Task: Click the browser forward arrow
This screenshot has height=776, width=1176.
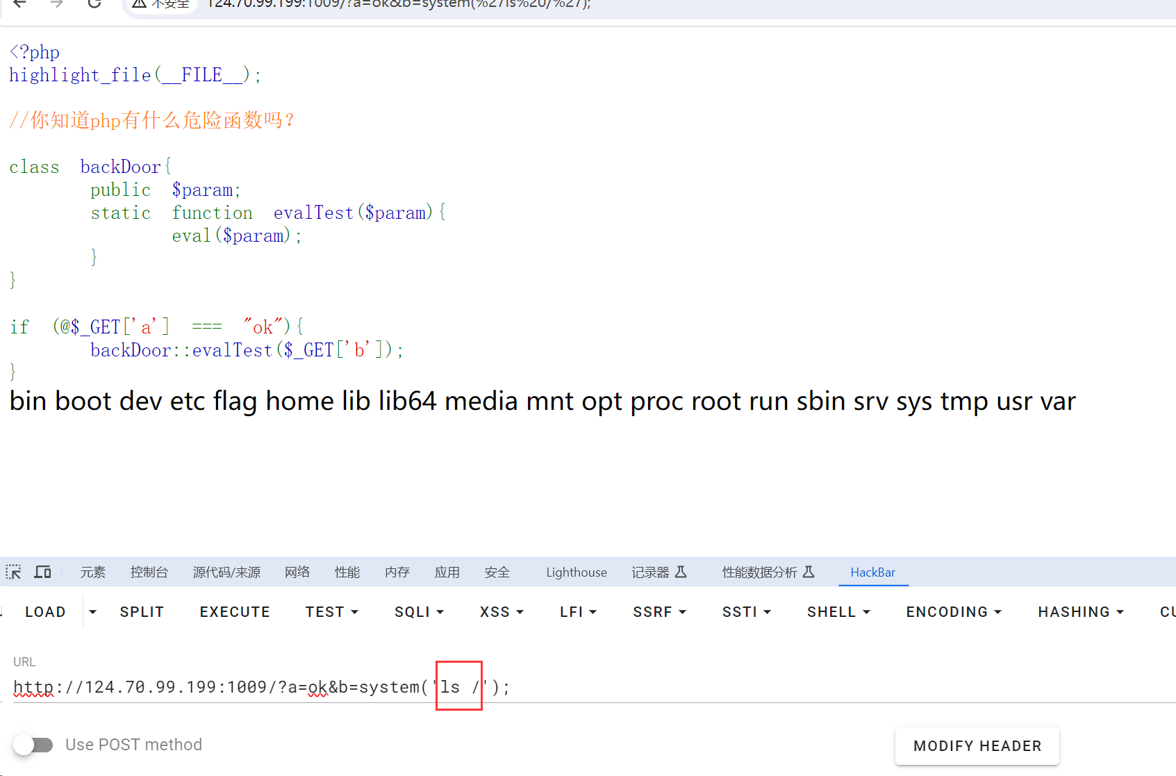Action: (57, 3)
